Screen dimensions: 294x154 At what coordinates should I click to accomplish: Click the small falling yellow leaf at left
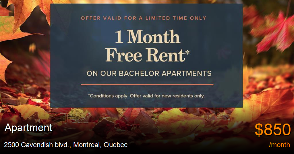click(32, 47)
